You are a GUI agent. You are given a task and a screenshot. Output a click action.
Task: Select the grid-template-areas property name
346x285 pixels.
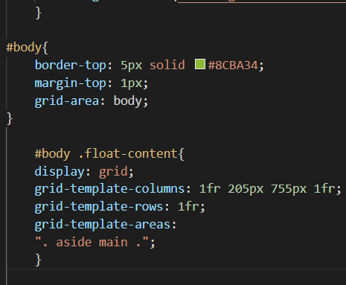pos(102,225)
